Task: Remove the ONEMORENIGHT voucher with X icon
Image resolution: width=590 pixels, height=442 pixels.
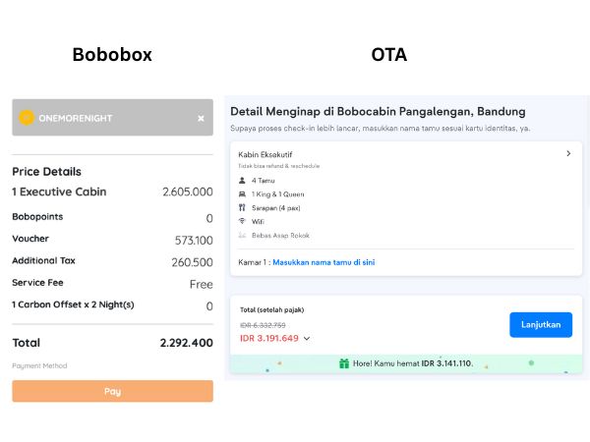Action: pyautogui.click(x=201, y=119)
